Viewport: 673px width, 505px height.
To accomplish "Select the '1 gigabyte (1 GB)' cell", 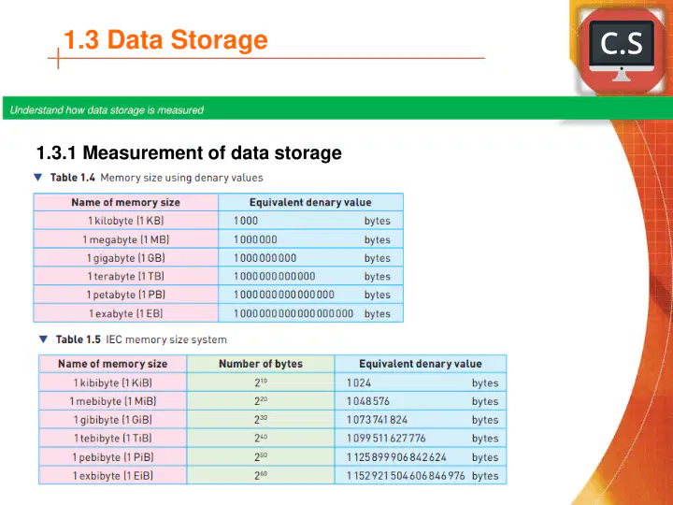I will [x=126, y=258].
